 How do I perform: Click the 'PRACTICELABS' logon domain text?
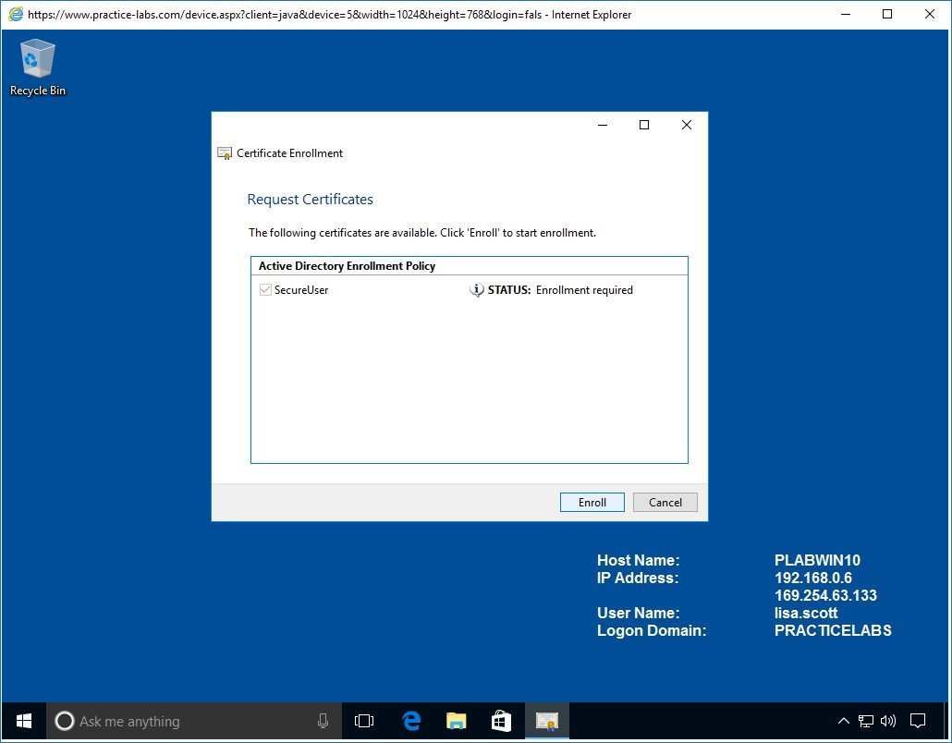click(833, 630)
